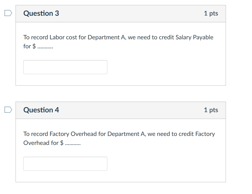Click the 1 pts label on Question 3

[x=211, y=14]
